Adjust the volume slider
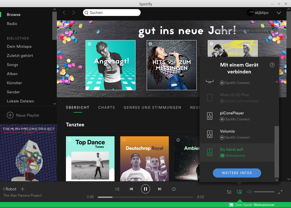 (x=264, y=192)
